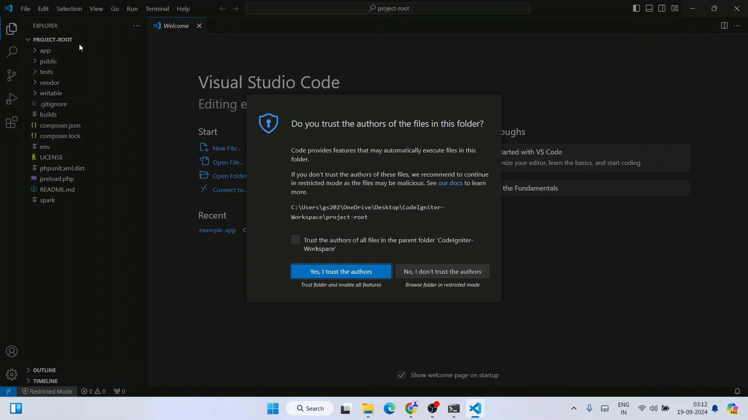Expand the public folder
This screenshot has height=420, width=748.
(x=48, y=61)
